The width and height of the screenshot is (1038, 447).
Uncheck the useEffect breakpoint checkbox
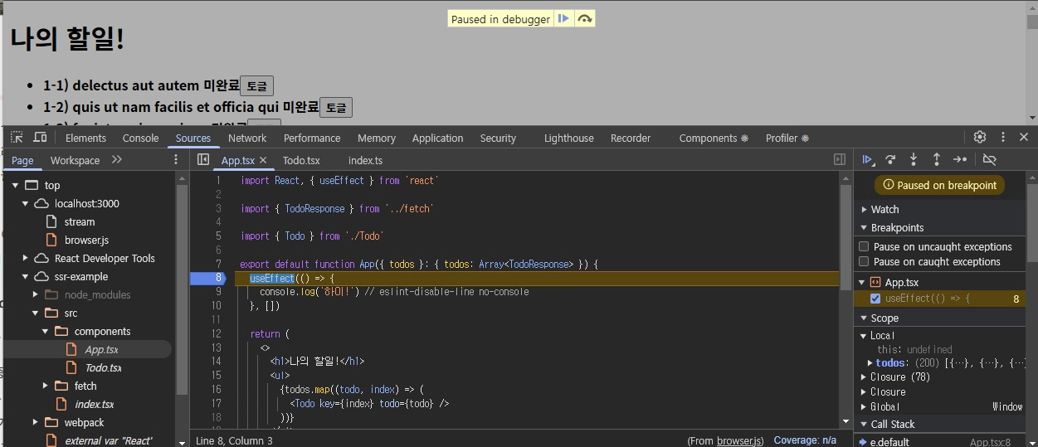[875, 299]
